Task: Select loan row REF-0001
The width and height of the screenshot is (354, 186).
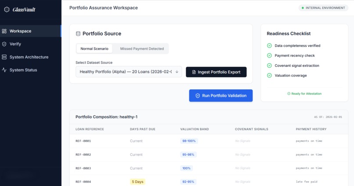Action: 209,141
